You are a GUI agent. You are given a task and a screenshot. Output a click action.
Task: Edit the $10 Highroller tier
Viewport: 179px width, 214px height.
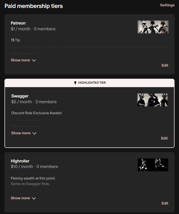[x=165, y=203]
